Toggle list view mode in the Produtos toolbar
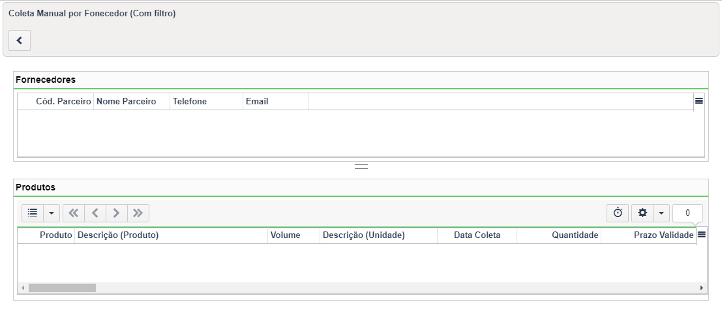Image resolution: width=722 pixels, height=313 pixels. tap(32, 213)
